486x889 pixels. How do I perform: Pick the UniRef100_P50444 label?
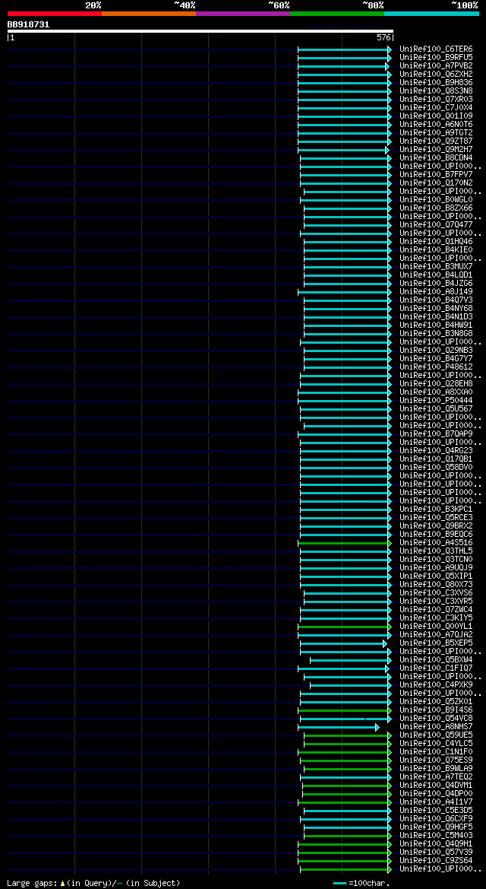(436, 401)
